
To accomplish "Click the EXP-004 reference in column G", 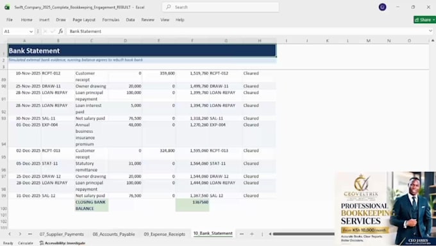I will 226,135.
